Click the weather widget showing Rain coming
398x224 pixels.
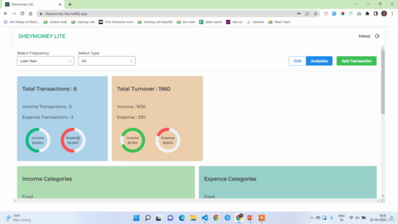(18, 218)
